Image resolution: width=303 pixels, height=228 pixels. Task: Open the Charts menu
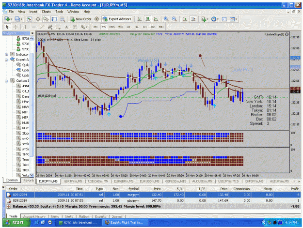tap(46, 12)
